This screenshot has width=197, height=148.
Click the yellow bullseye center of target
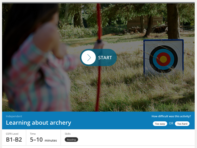click(163, 59)
